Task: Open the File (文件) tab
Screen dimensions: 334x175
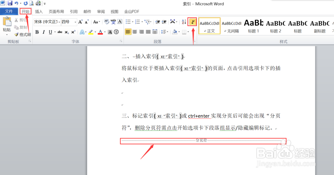Action: 9,11
